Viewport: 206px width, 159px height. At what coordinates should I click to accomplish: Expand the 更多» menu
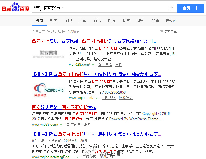click(170, 20)
